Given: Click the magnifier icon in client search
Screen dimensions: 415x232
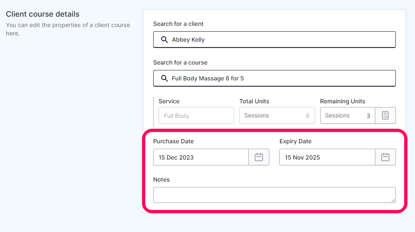Looking at the screenshot, I should pos(164,40).
